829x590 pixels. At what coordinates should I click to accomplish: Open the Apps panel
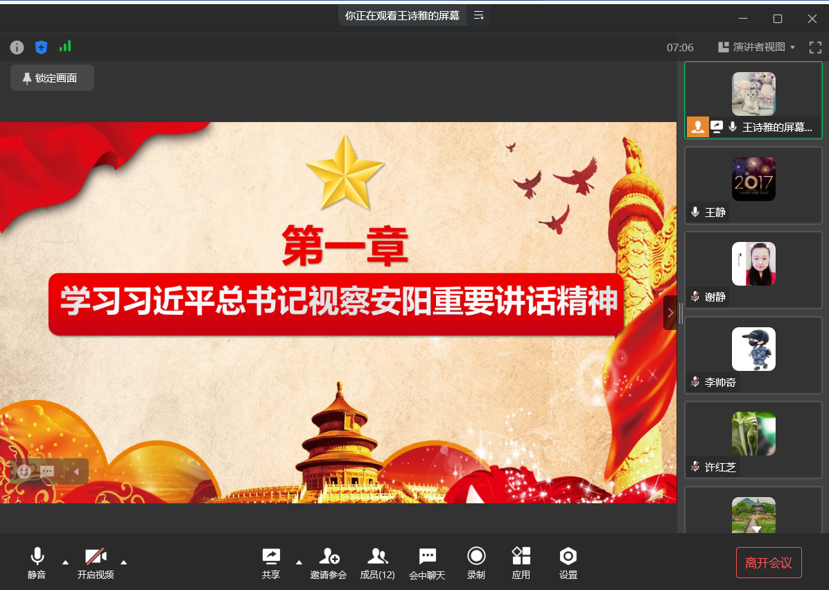coord(521,563)
